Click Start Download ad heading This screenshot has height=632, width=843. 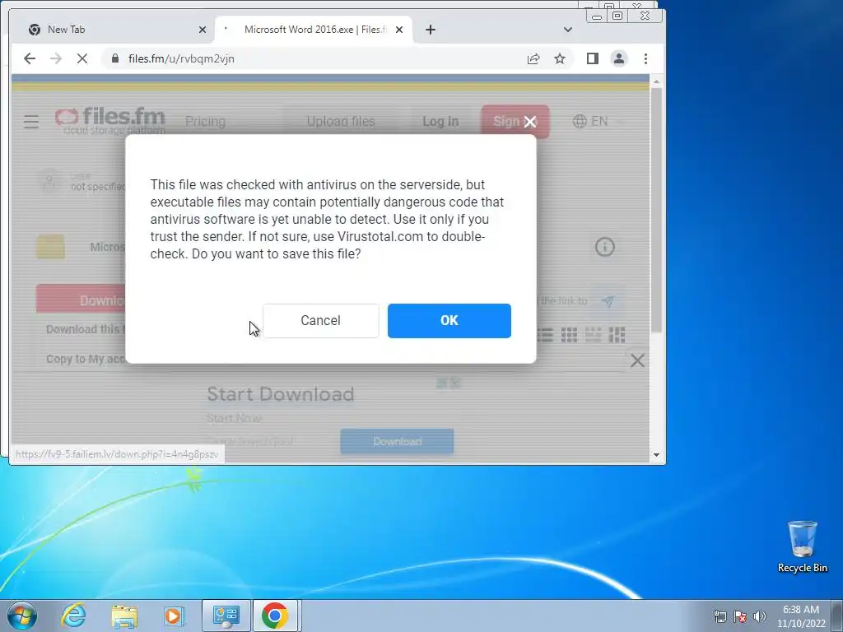(x=281, y=394)
